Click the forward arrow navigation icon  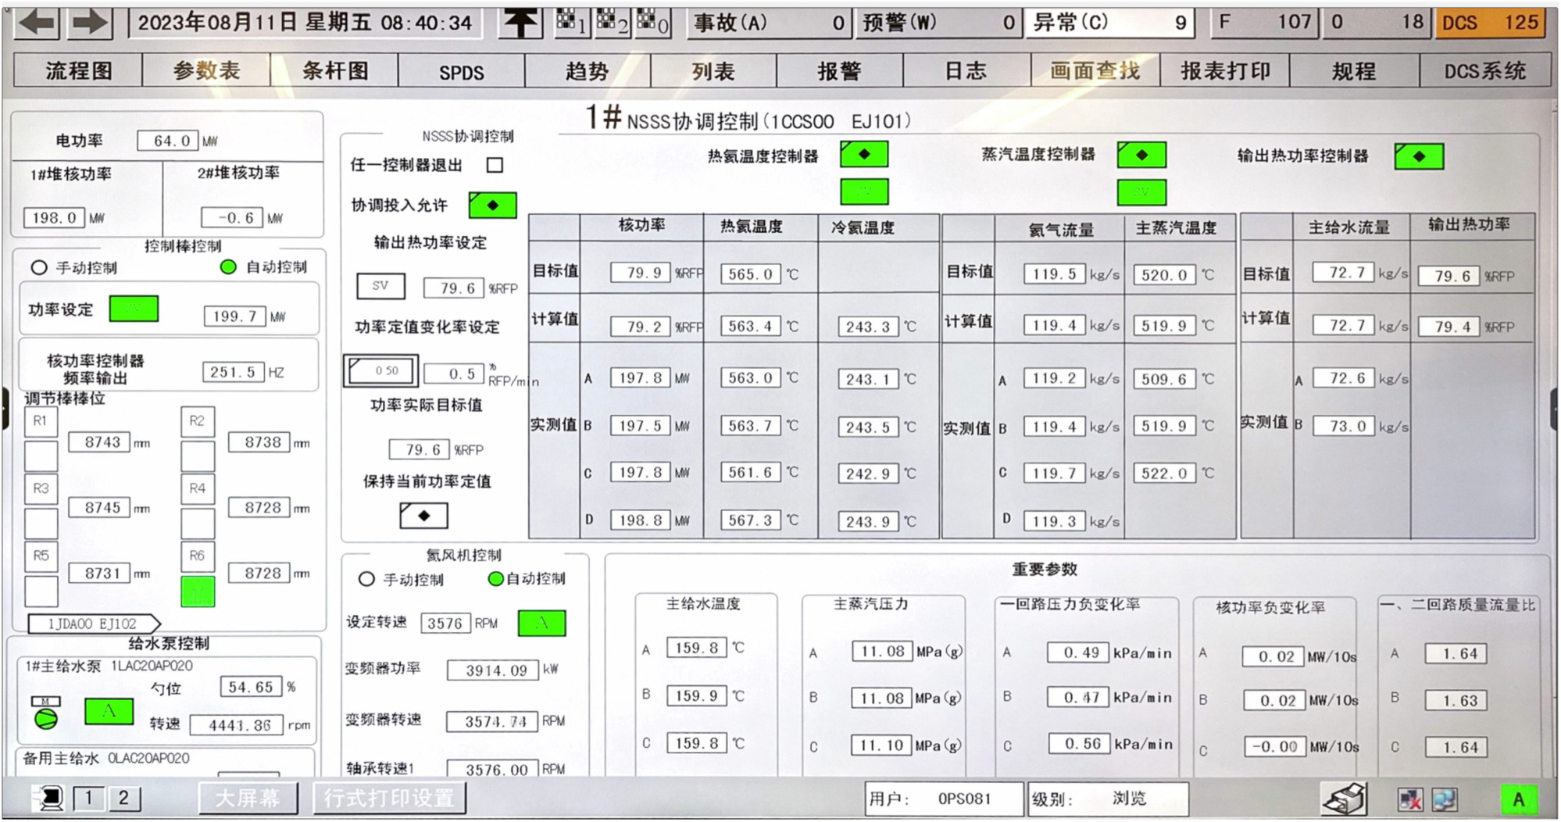pos(90,22)
